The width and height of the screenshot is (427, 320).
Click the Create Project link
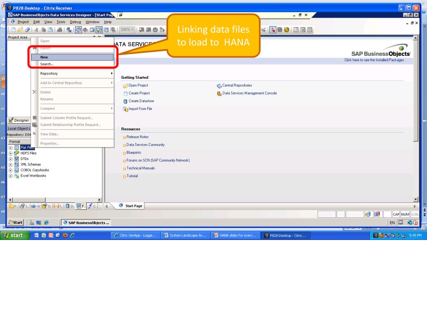point(139,93)
